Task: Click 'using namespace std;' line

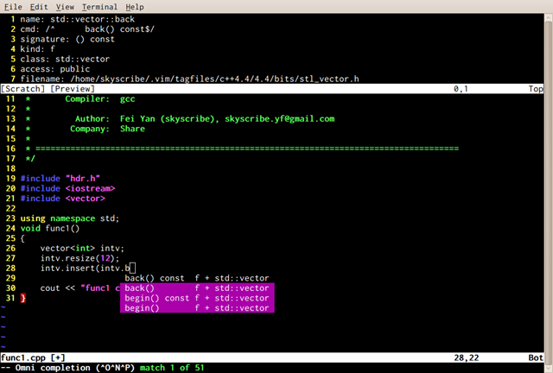Action: 70,218
